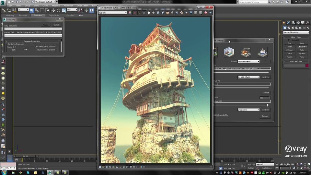Open the Graph Editors menu
Viewport: 311px width, 175px height.
(83, 6)
